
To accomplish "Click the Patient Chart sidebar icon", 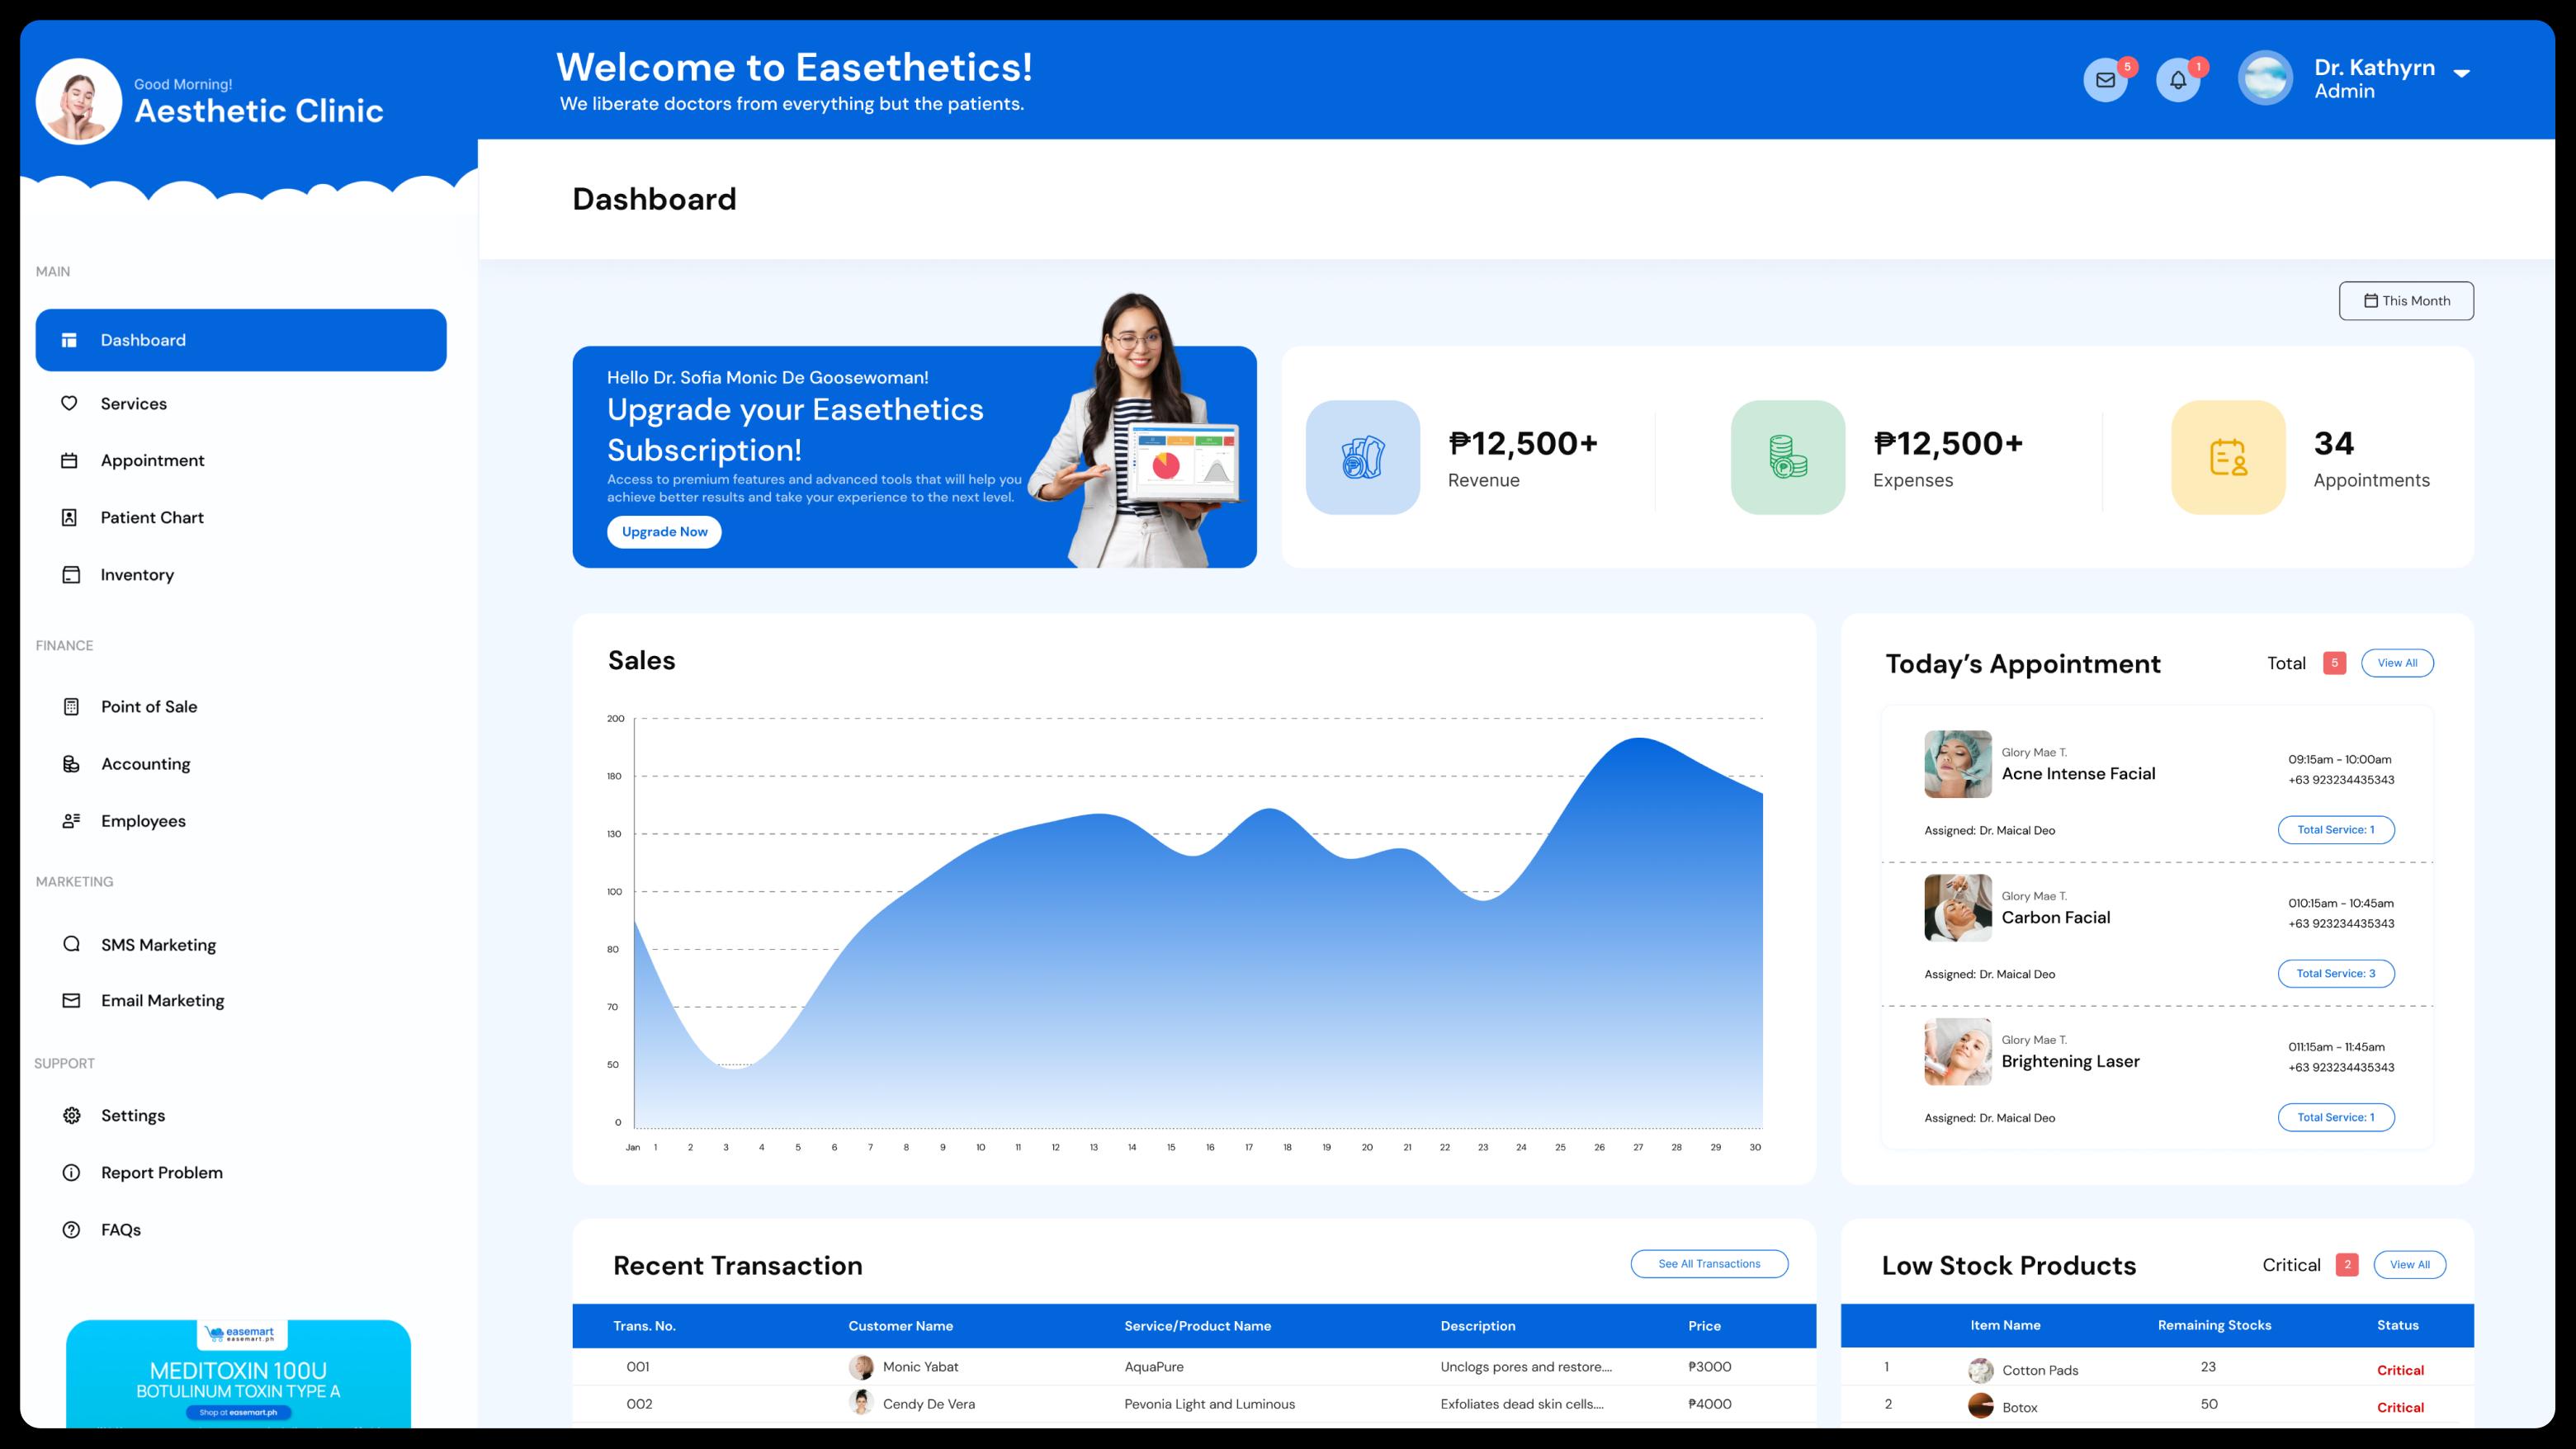I will pyautogui.click(x=69, y=517).
